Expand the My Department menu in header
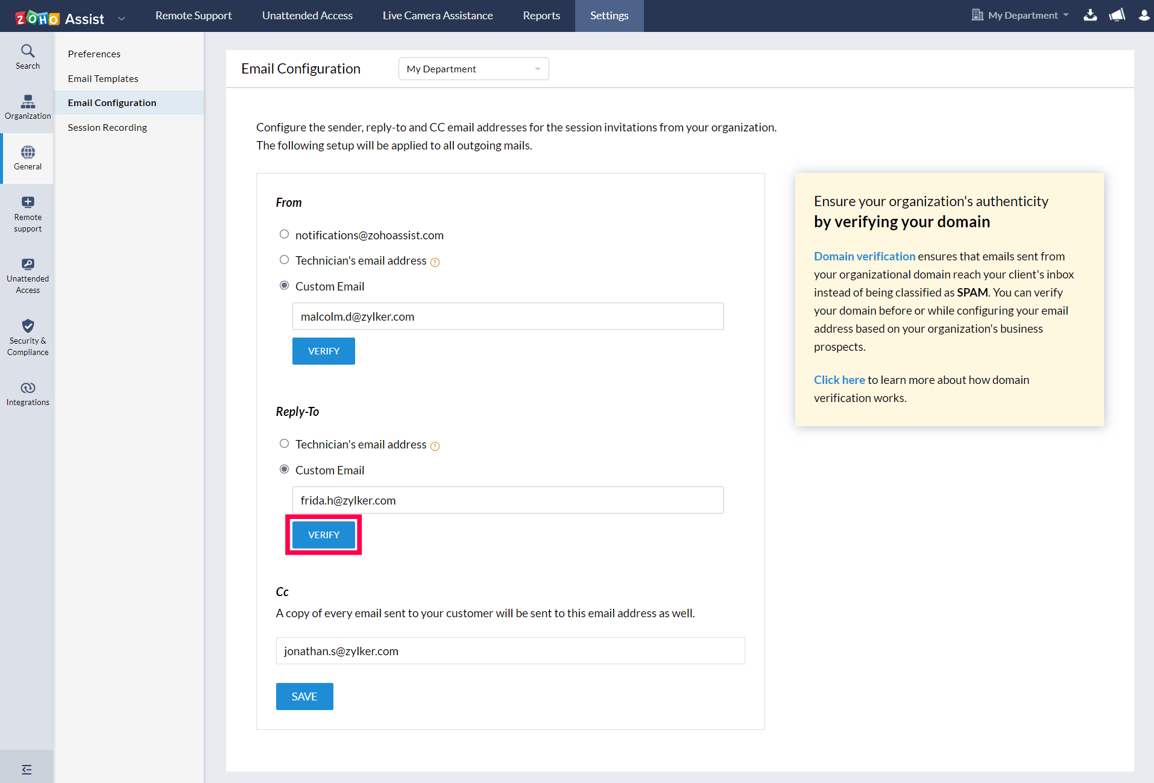Viewport: 1154px width, 783px height. point(1021,15)
